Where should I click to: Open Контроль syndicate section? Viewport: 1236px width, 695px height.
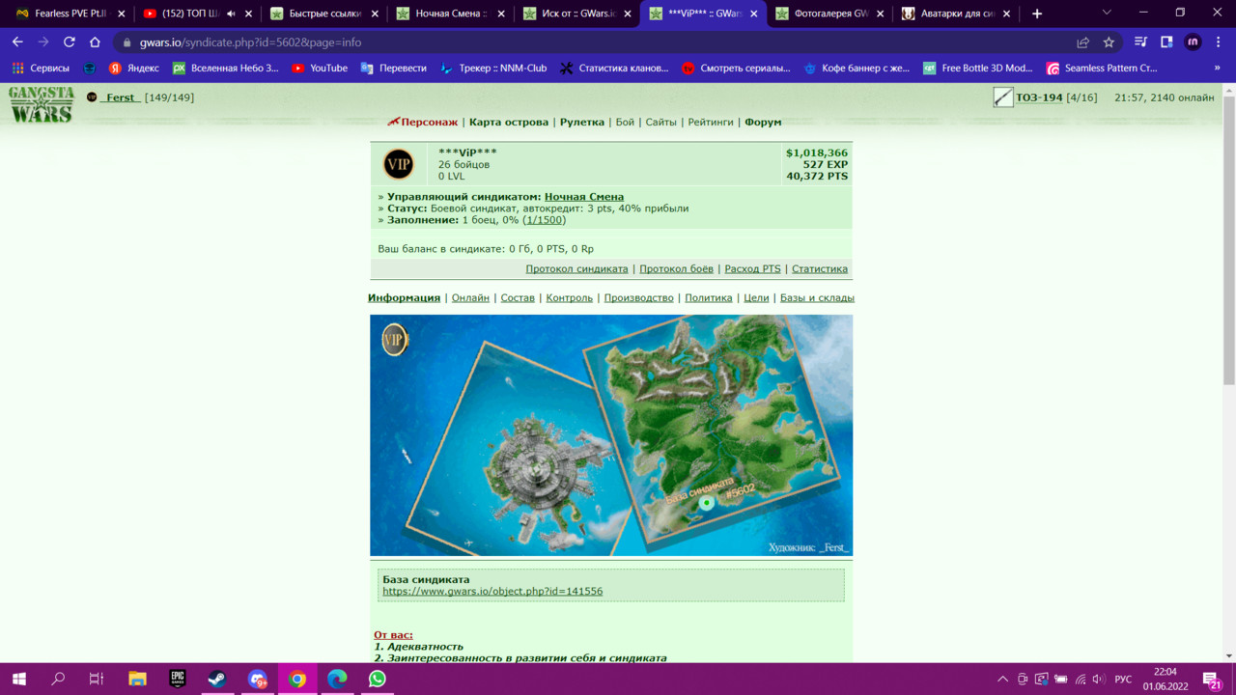coord(570,297)
